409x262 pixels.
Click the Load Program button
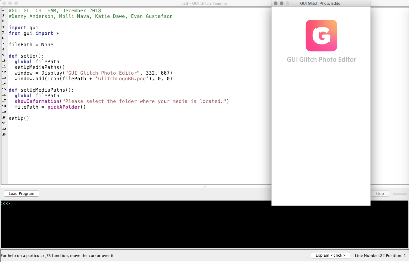21,194
